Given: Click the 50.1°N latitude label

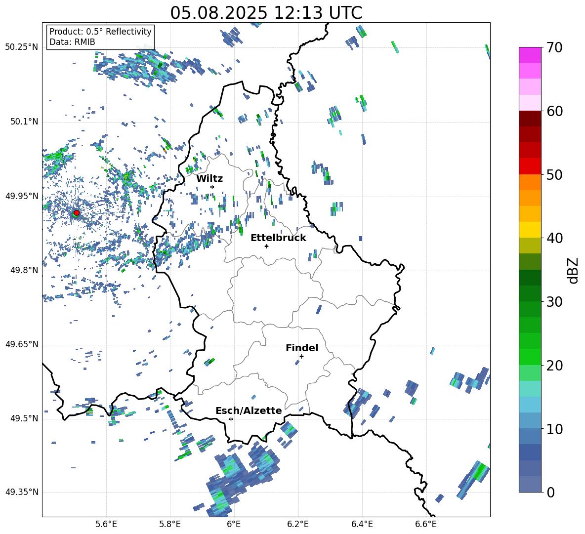Looking at the screenshot, I should point(24,122).
